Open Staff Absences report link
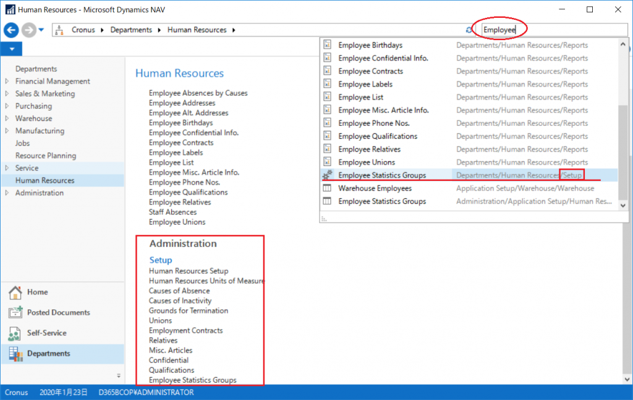The width and height of the screenshot is (633, 400). (x=173, y=212)
